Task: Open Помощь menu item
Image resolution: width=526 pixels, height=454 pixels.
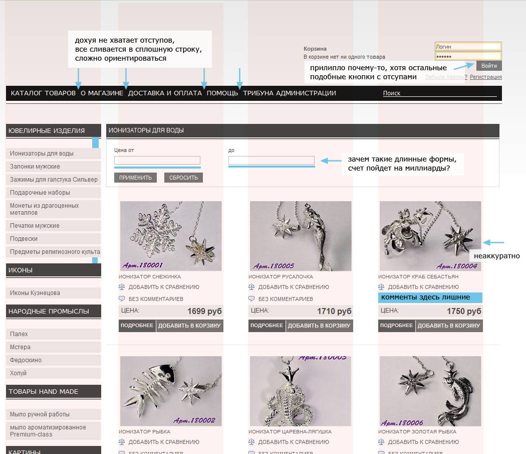Action: click(222, 93)
